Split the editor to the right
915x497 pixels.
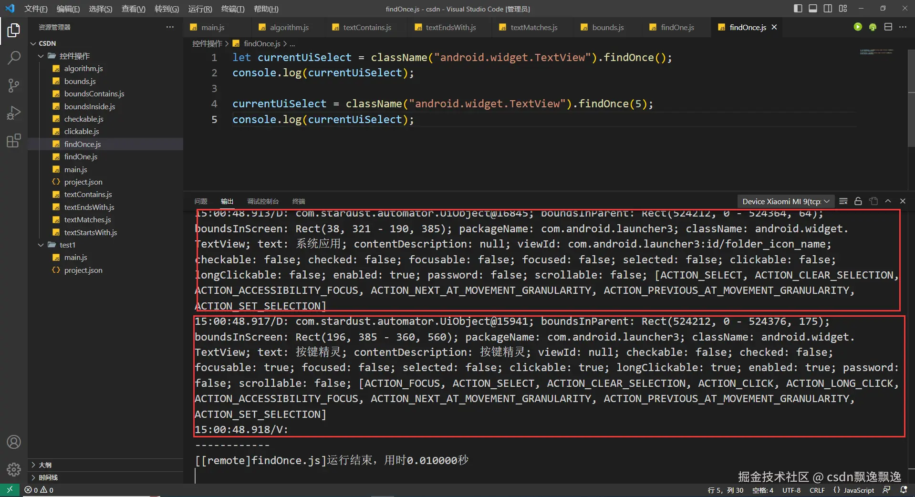coord(888,27)
